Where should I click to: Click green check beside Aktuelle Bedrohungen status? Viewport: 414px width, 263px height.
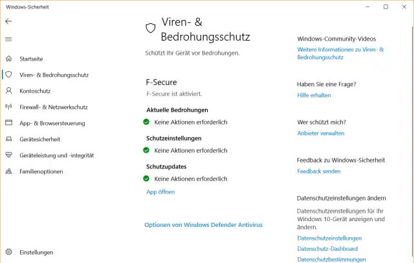pyautogui.click(x=147, y=122)
